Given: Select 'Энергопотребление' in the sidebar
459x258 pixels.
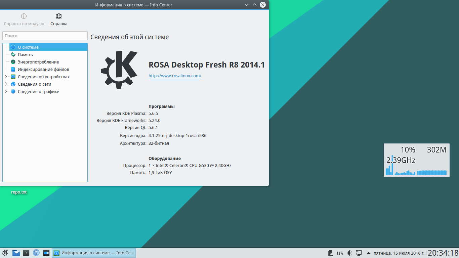Looking at the screenshot, I should coord(38,62).
